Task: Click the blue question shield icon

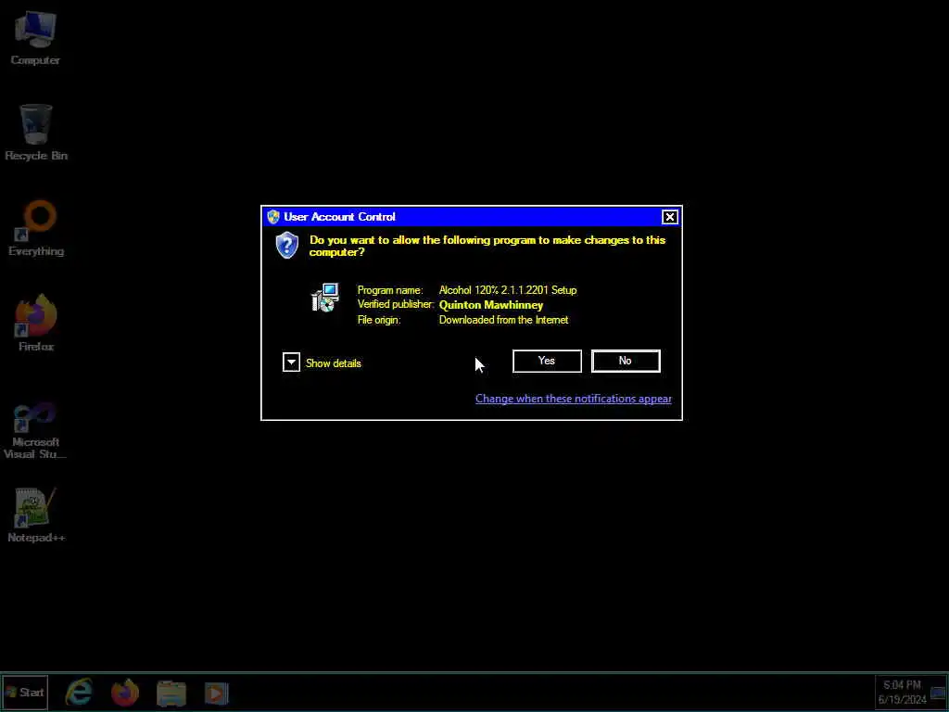Action: click(x=287, y=245)
